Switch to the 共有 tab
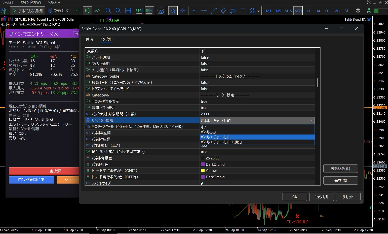 click(x=89, y=39)
